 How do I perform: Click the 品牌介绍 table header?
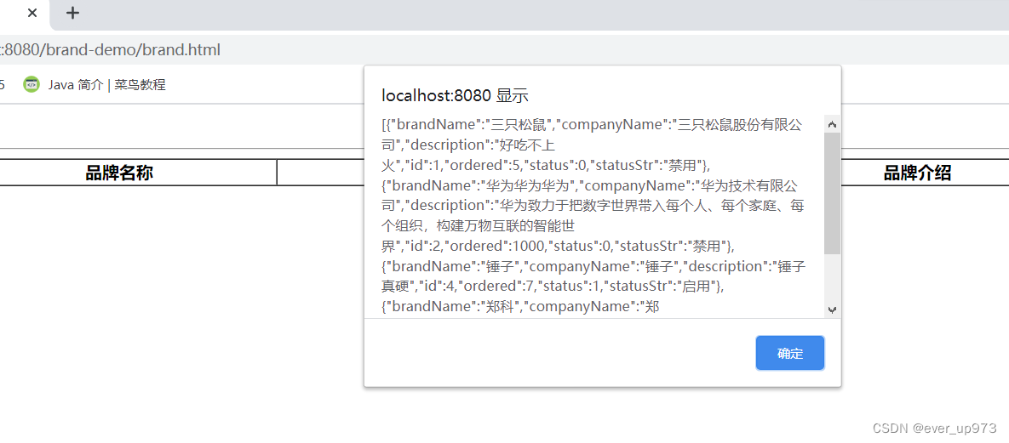917,173
